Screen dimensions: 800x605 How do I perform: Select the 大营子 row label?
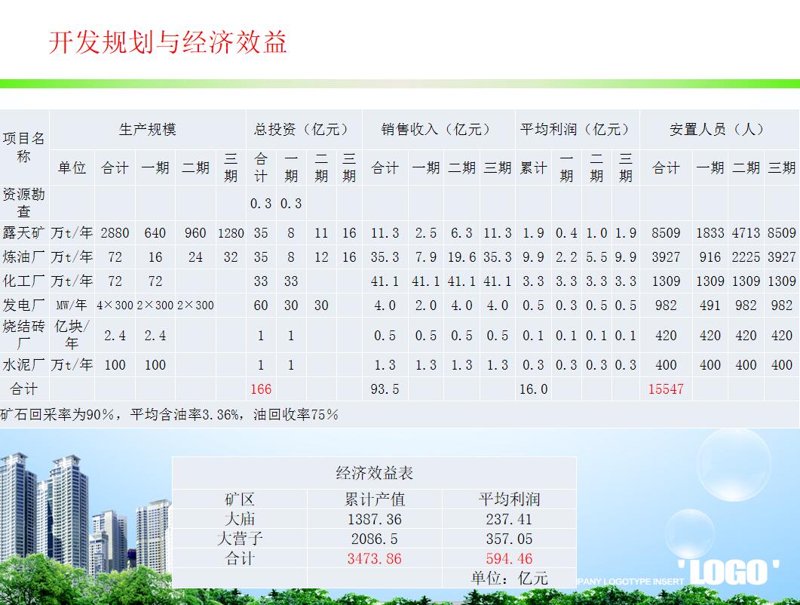click(240, 539)
